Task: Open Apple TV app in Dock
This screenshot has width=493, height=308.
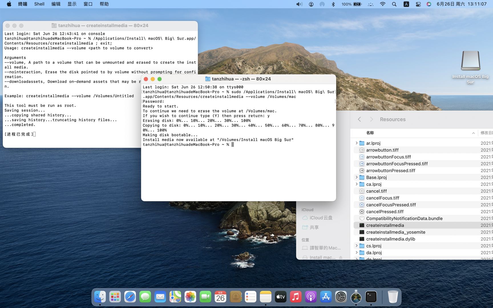Action: click(281, 297)
